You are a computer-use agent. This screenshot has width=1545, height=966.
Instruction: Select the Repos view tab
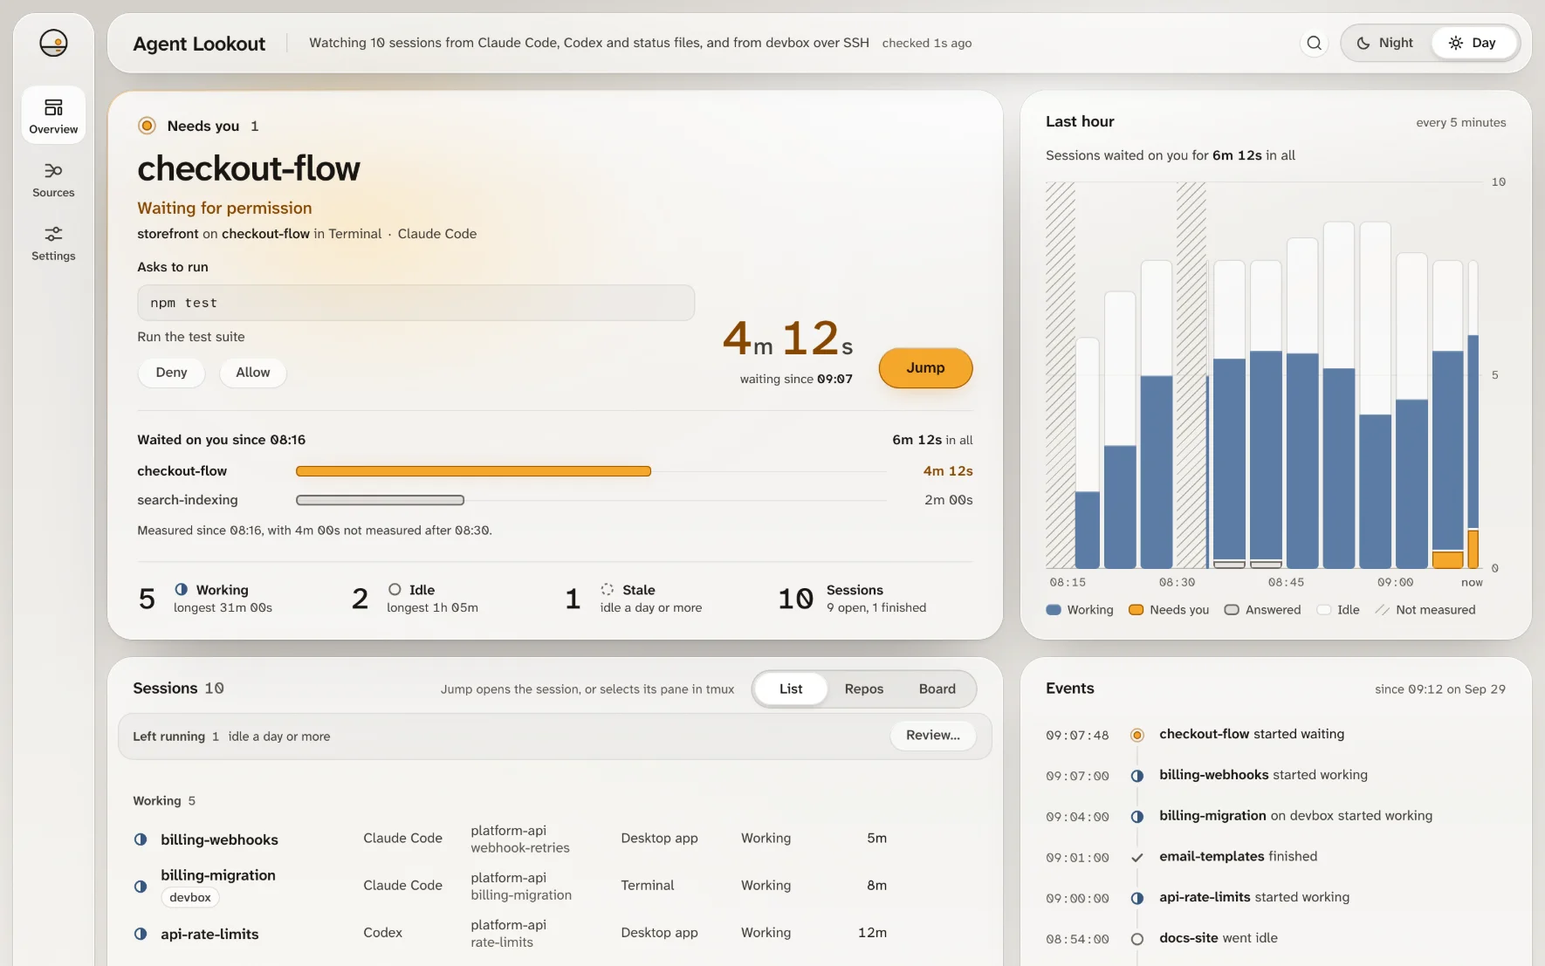tap(864, 689)
